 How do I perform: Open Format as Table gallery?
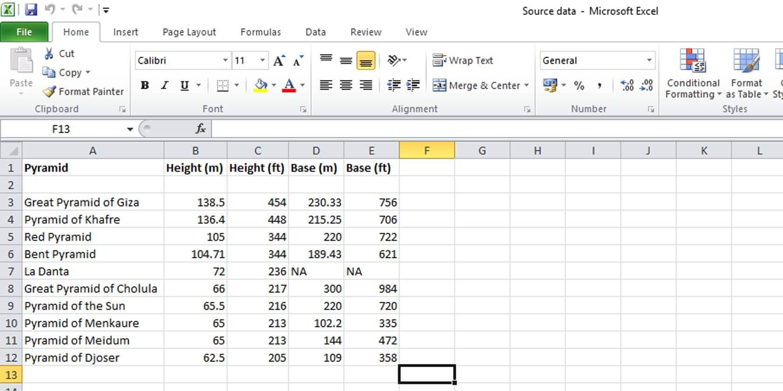[747, 74]
